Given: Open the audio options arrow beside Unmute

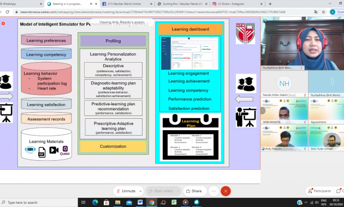Looking at the screenshot, I should pyautogui.click(x=140, y=191).
